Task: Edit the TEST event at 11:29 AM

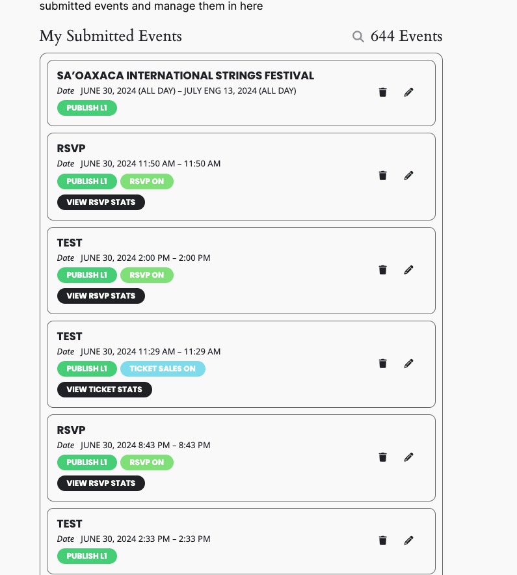Action: click(408, 363)
